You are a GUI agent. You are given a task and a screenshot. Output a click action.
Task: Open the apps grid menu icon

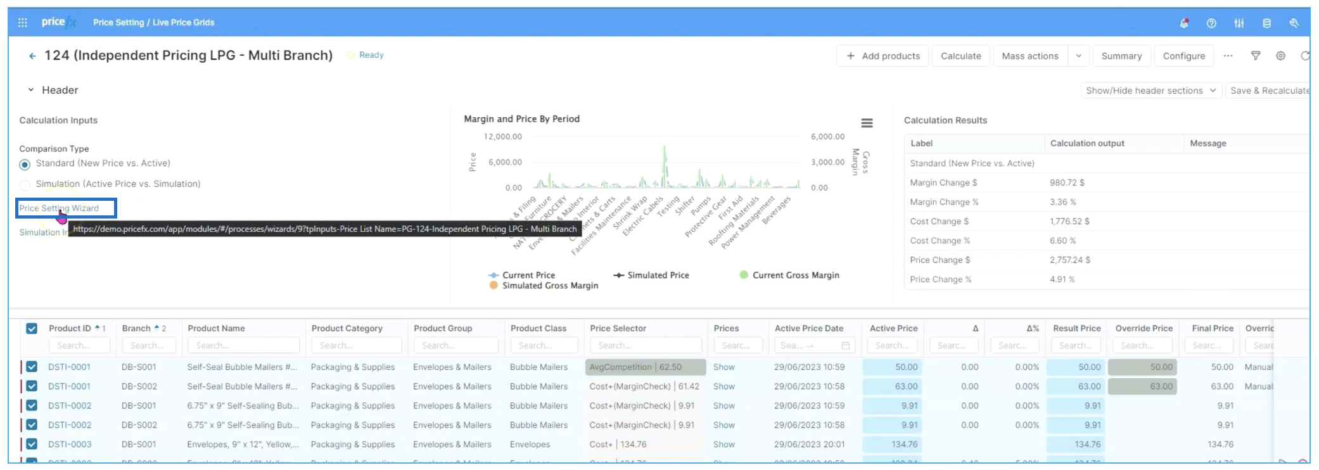(23, 23)
